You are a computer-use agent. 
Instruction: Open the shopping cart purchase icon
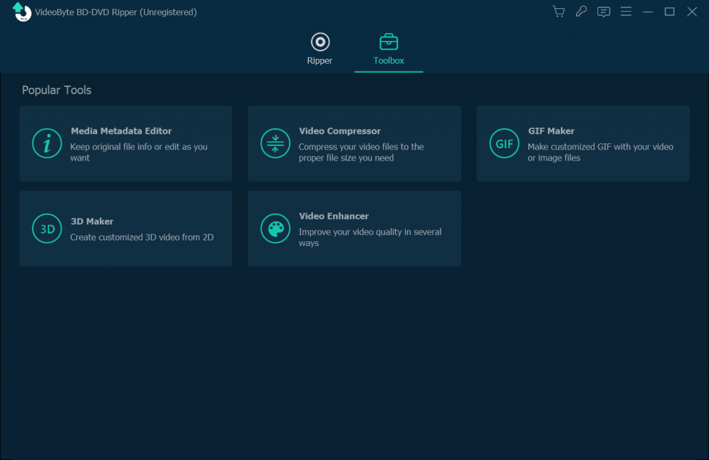click(x=559, y=11)
